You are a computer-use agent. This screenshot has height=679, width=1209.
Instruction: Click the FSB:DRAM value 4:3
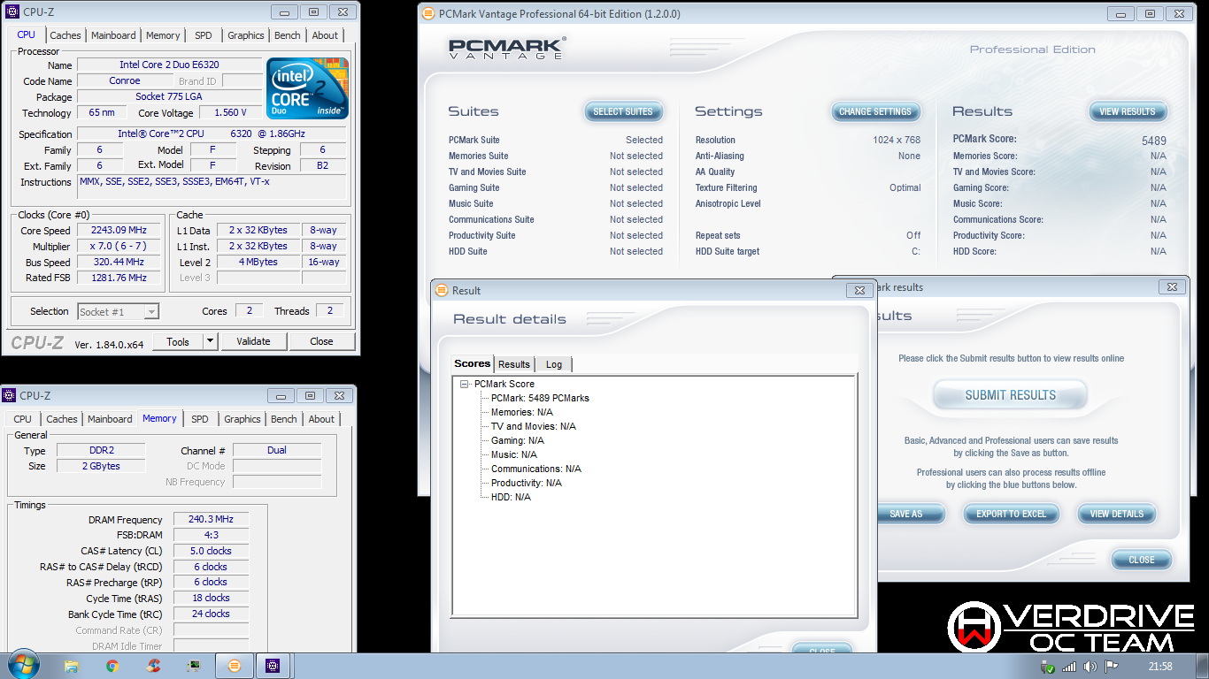click(x=211, y=535)
